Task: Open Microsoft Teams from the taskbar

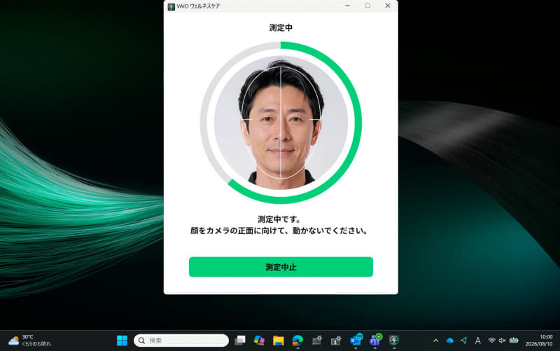Action: (x=375, y=340)
